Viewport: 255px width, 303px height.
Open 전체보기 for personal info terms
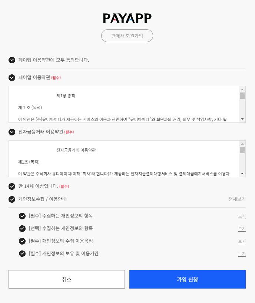point(237,199)
